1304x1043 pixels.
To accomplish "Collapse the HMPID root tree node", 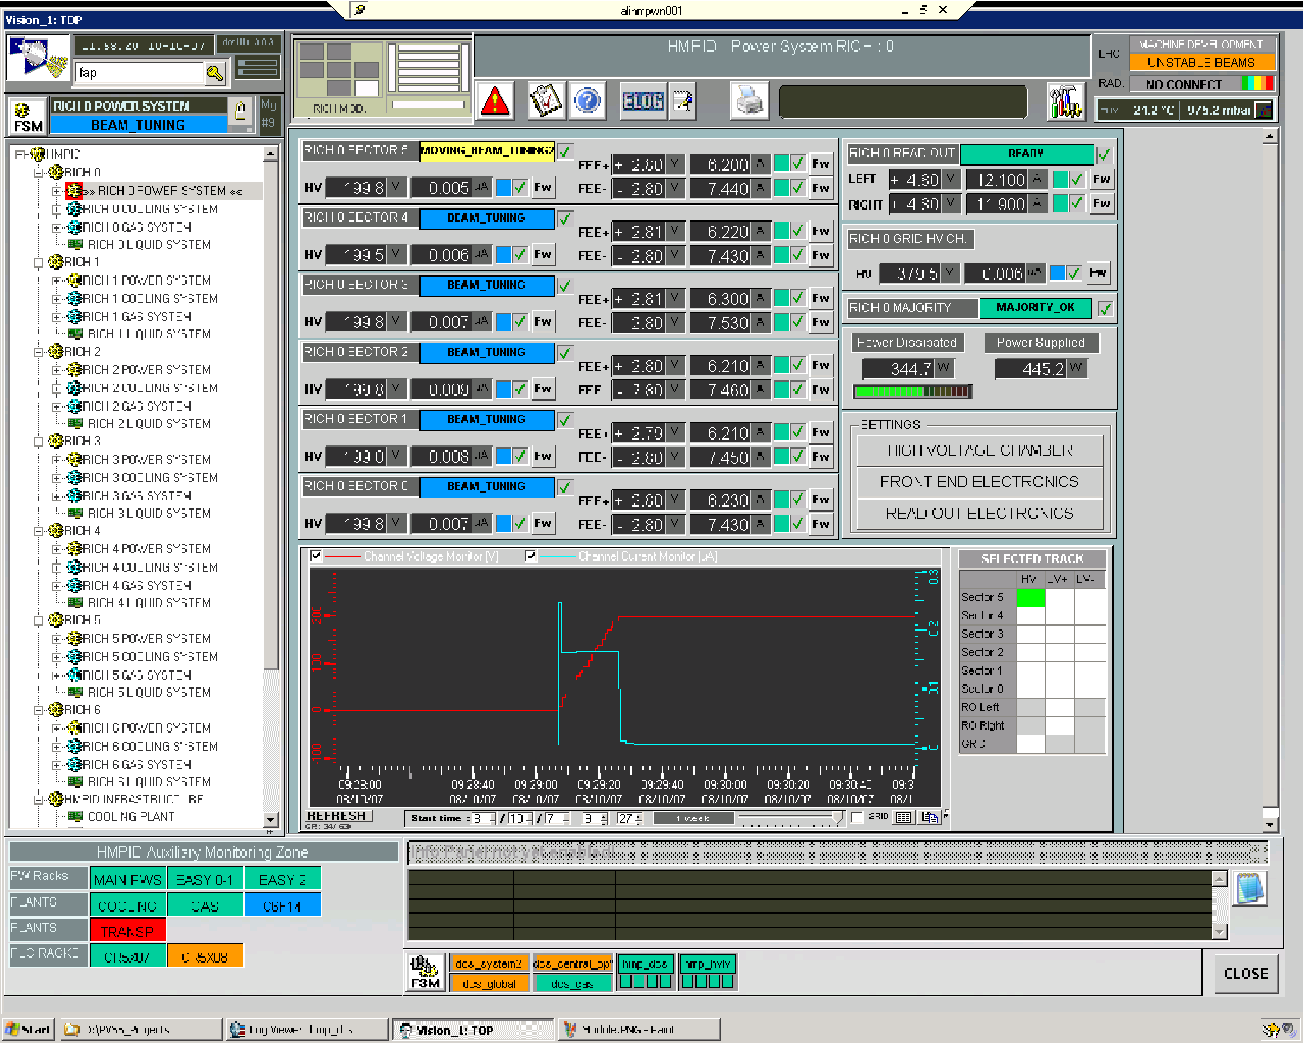I will tap(20, 154).
